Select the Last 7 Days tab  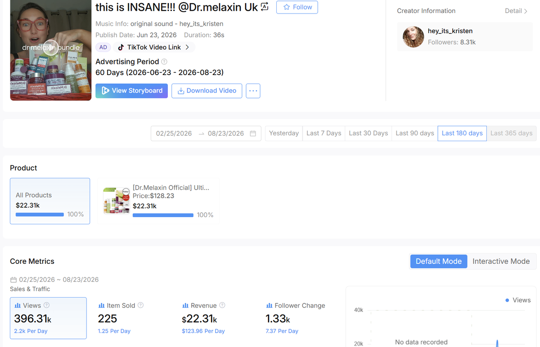324,133
